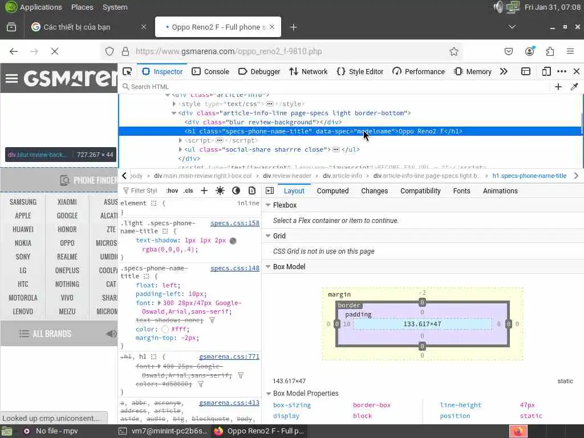
Task: Go back to previous page
Action: 14,51
